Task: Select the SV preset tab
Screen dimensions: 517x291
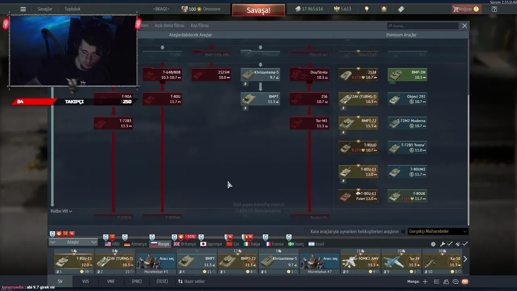Action: (60, 281)
